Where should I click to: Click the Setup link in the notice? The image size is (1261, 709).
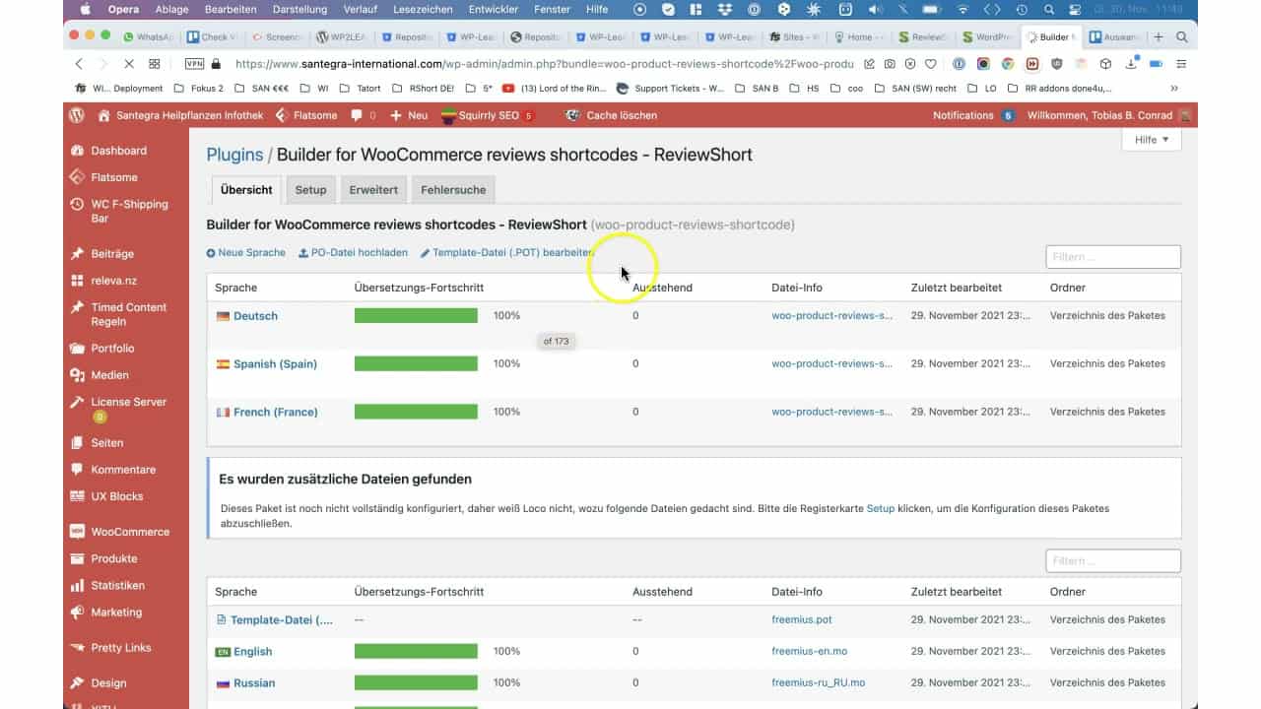point(881,509)
